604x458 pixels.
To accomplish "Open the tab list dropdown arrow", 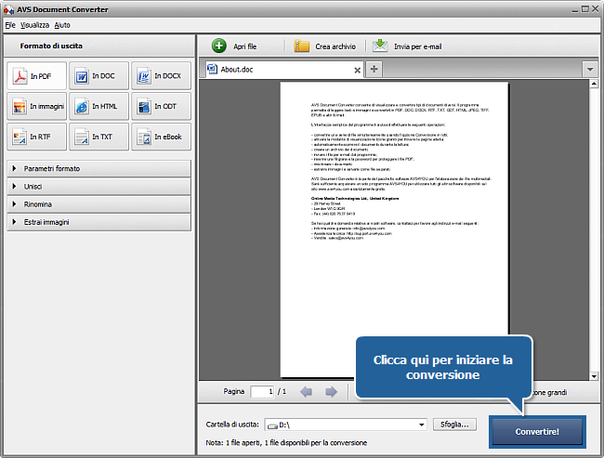I will (x=590, y=70).
